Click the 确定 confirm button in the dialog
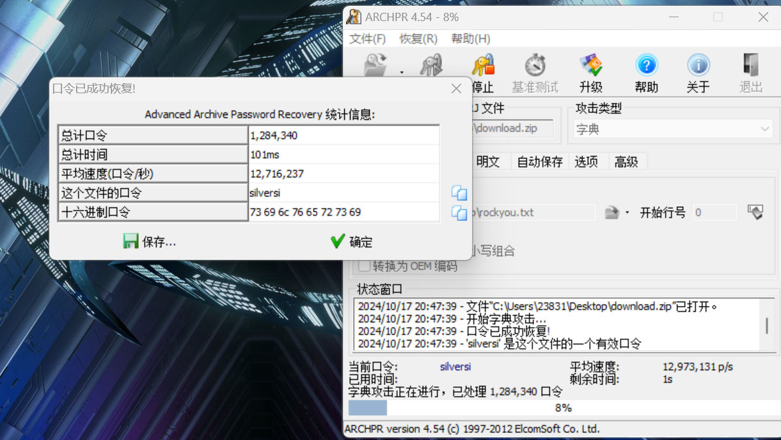This screenshot has height=440, width=781. (x=352, y=241)
